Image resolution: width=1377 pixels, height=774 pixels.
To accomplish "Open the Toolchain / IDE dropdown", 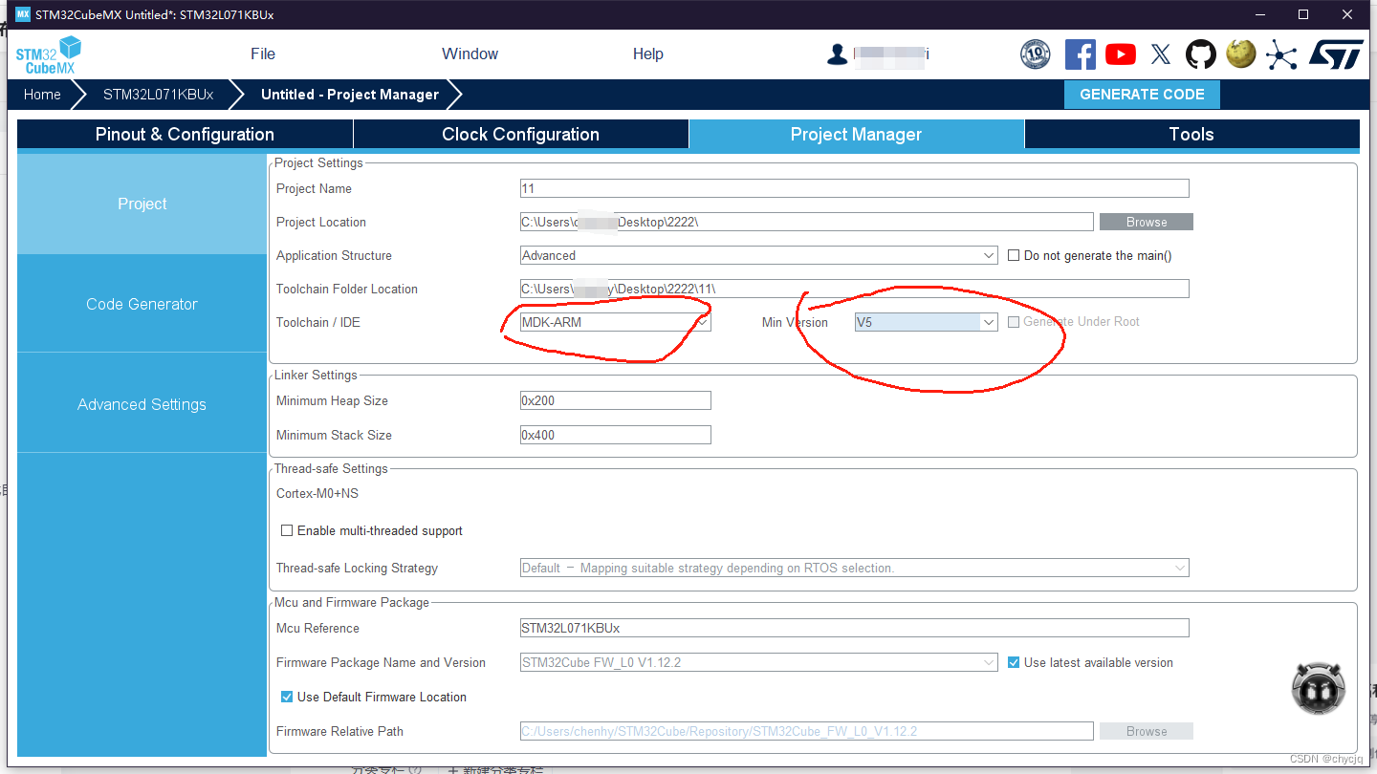I will click(x=616, y=322).
